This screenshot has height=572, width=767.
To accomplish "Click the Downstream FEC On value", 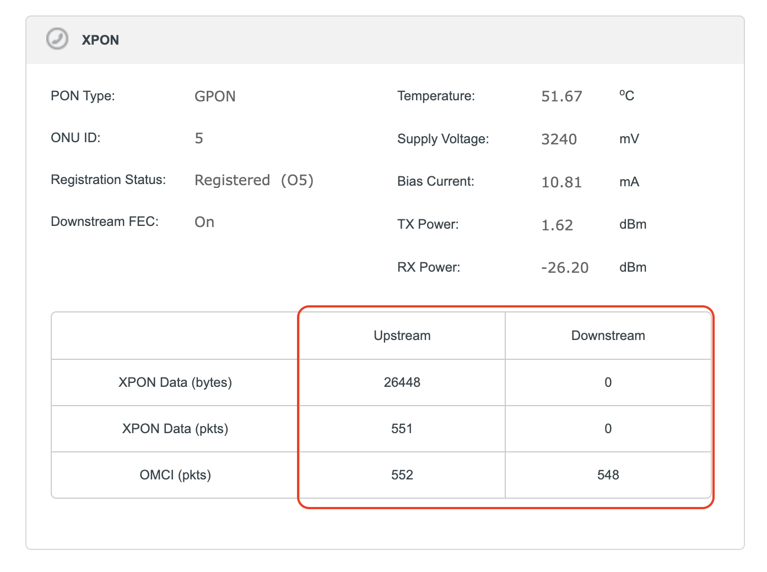I will (204, 222).
